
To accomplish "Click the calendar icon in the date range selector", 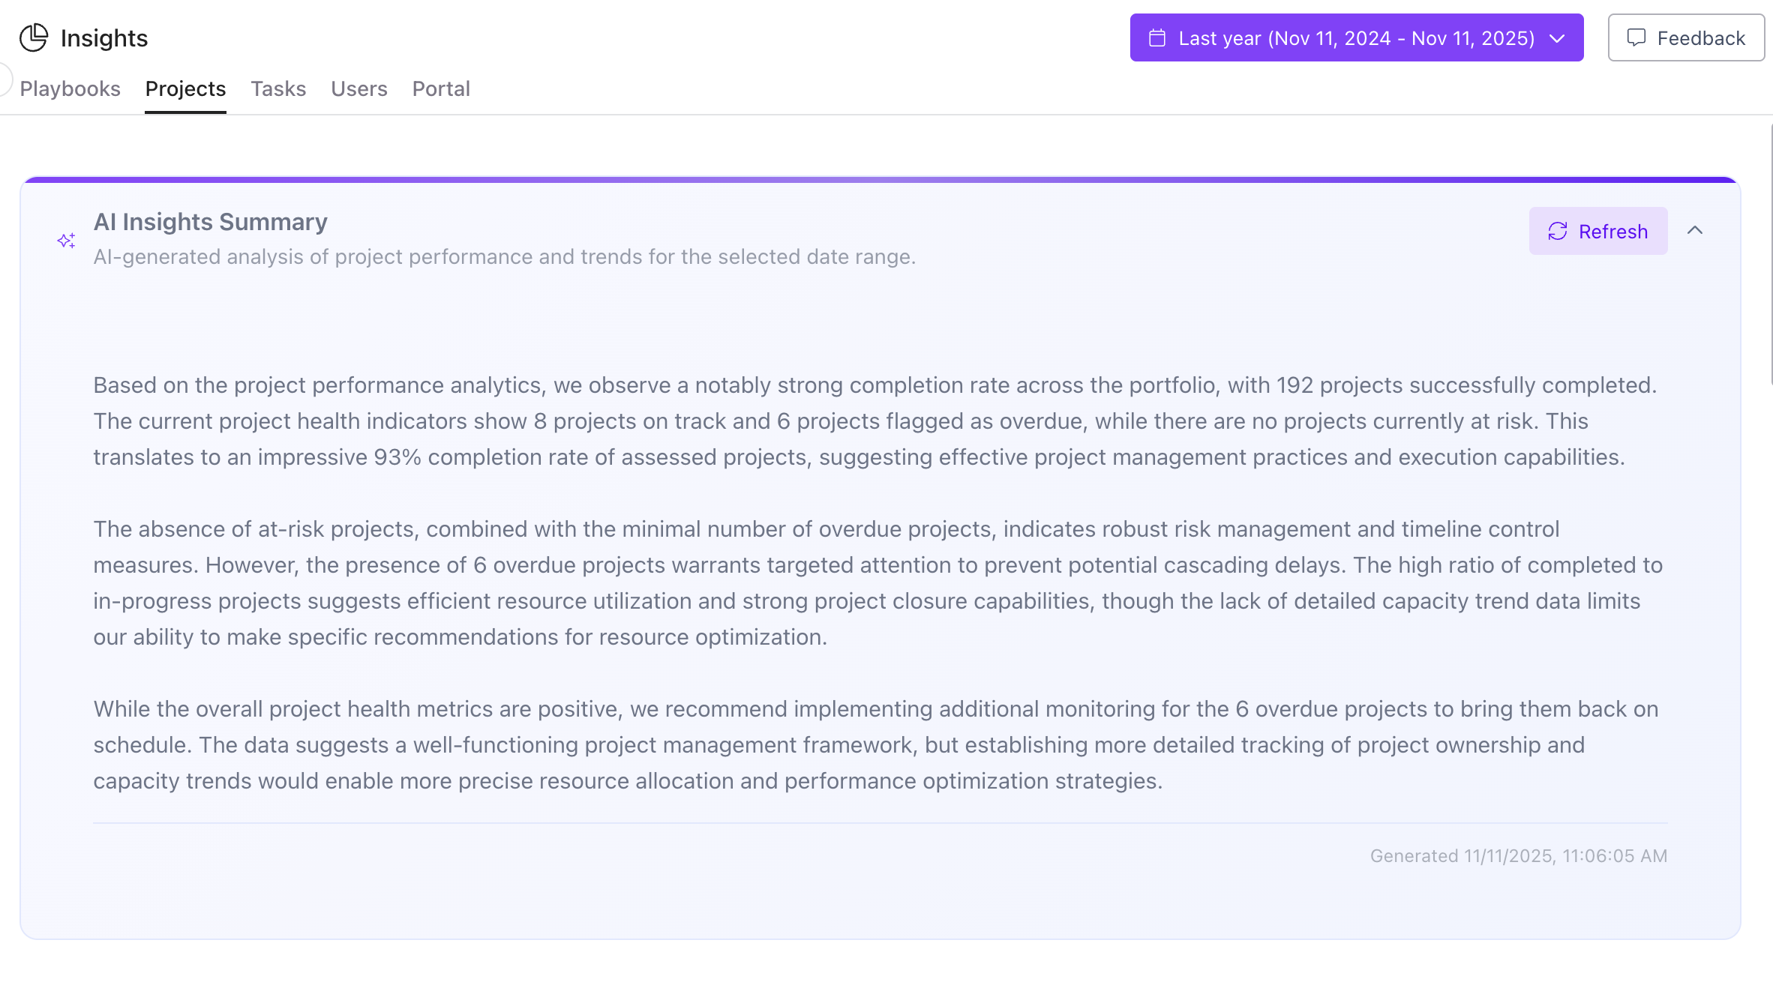I will coord(1158,37).
